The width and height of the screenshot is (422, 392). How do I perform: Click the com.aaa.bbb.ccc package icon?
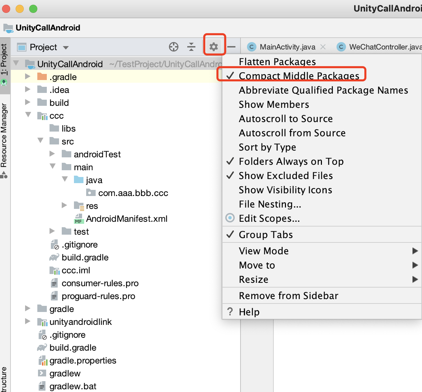pos(91,193)
